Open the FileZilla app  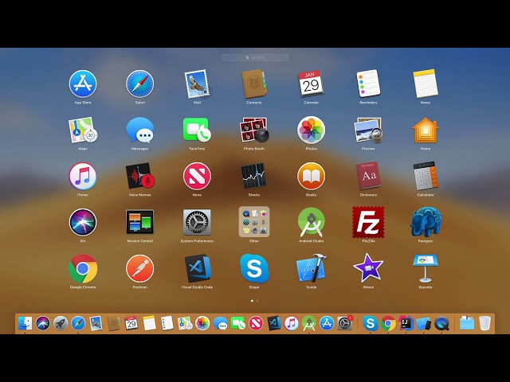pyautogui.click(x=368, y=222)
